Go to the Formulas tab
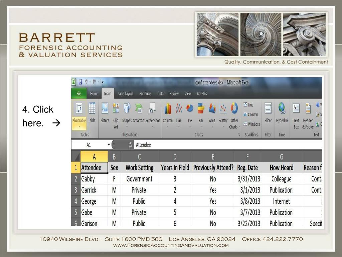This screenshot has width=342, height=257. 145,94
